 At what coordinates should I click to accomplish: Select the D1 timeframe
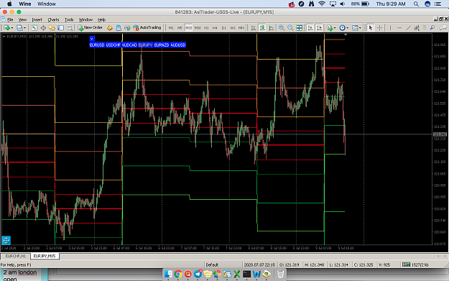[224, 28]
